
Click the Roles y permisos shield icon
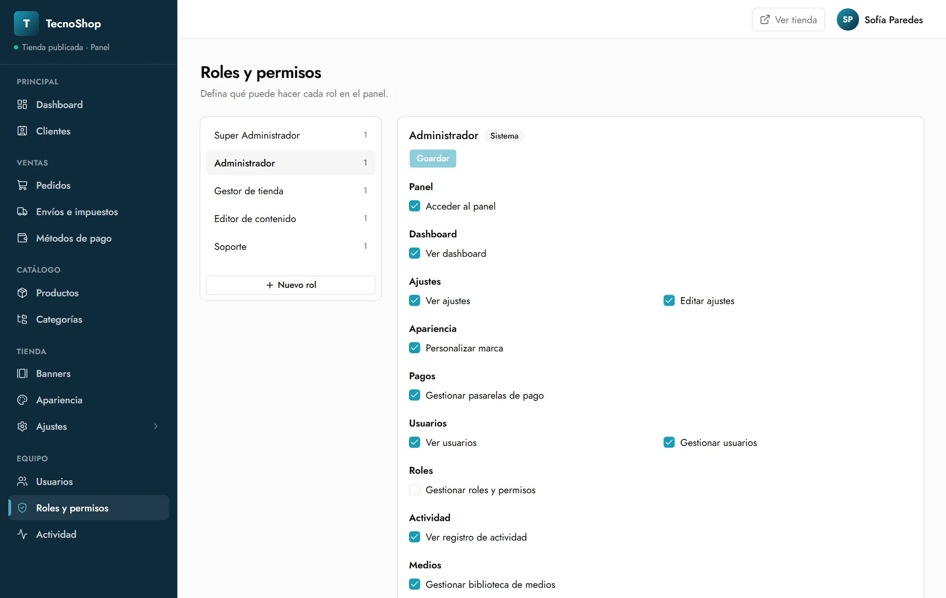click(x=22, y=508)
